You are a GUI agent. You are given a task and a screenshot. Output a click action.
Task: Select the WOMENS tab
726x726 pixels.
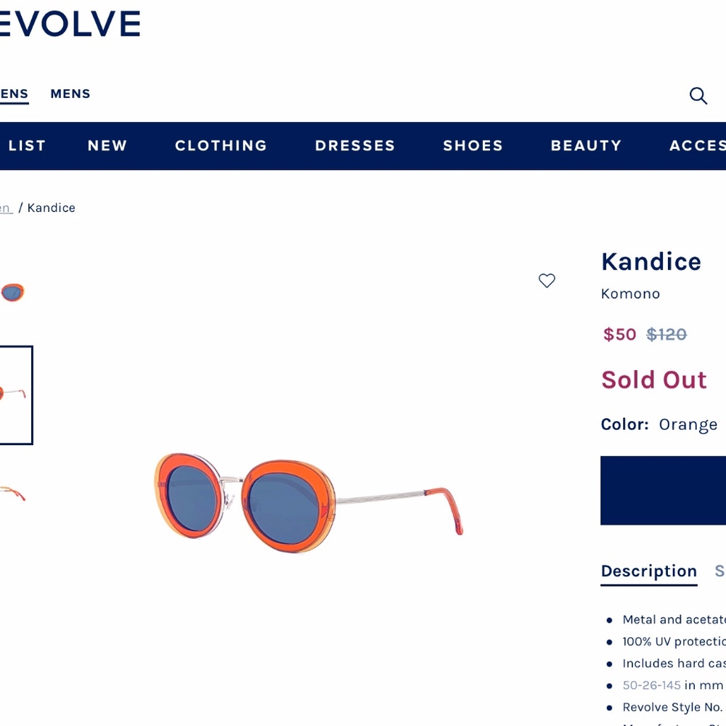coord(13,93)
